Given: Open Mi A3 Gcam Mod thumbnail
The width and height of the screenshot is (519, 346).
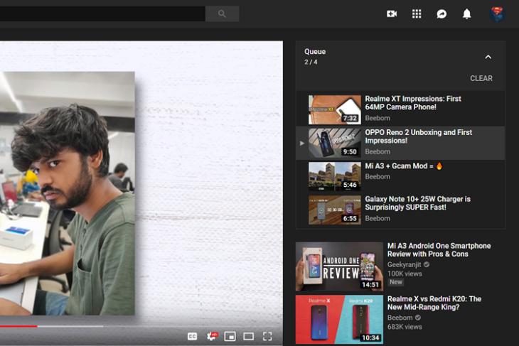Looking at the screenshot, I should coord(335,177).
